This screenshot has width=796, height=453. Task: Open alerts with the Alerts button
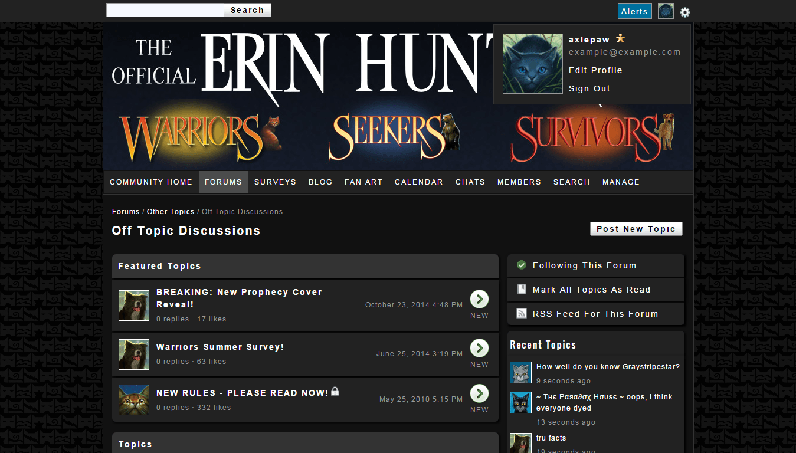coord(634,11)
